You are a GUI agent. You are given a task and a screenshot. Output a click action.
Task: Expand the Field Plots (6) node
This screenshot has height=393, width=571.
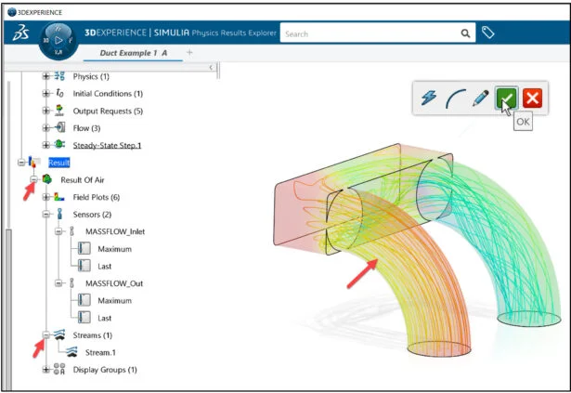(45, 197)
